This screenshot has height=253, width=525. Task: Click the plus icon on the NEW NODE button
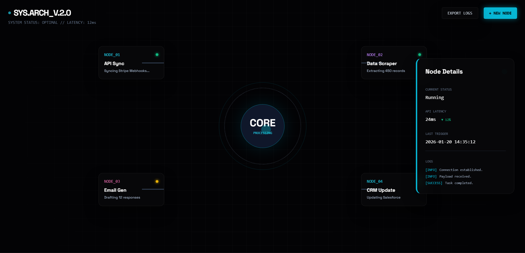[490, 13]
